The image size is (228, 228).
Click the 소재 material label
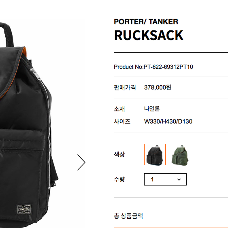[119, 109]
